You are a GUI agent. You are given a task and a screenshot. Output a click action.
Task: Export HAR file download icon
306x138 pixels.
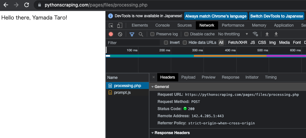tap(276, 34)
